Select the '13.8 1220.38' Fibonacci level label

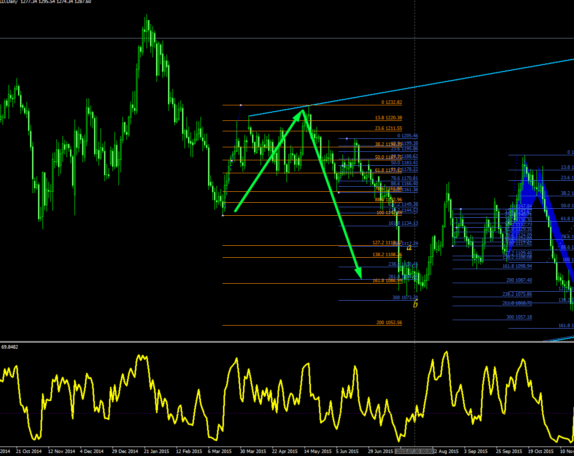(x=388, y=118)
